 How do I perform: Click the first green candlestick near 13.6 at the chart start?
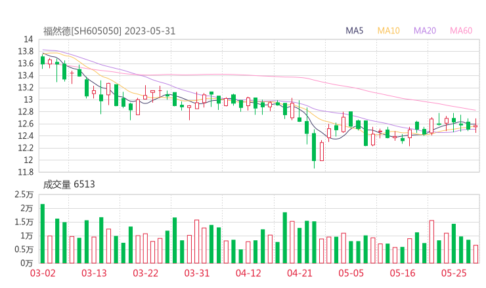click(x=43, y=60)
